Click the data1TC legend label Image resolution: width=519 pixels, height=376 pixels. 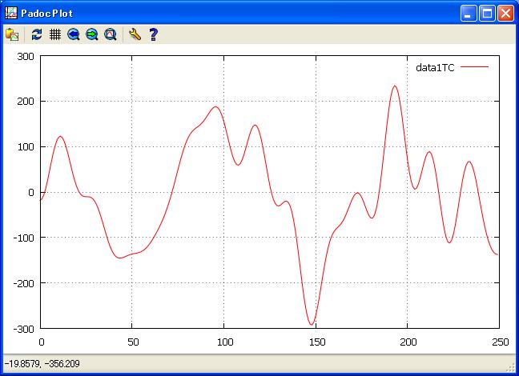tap(435, 68)
